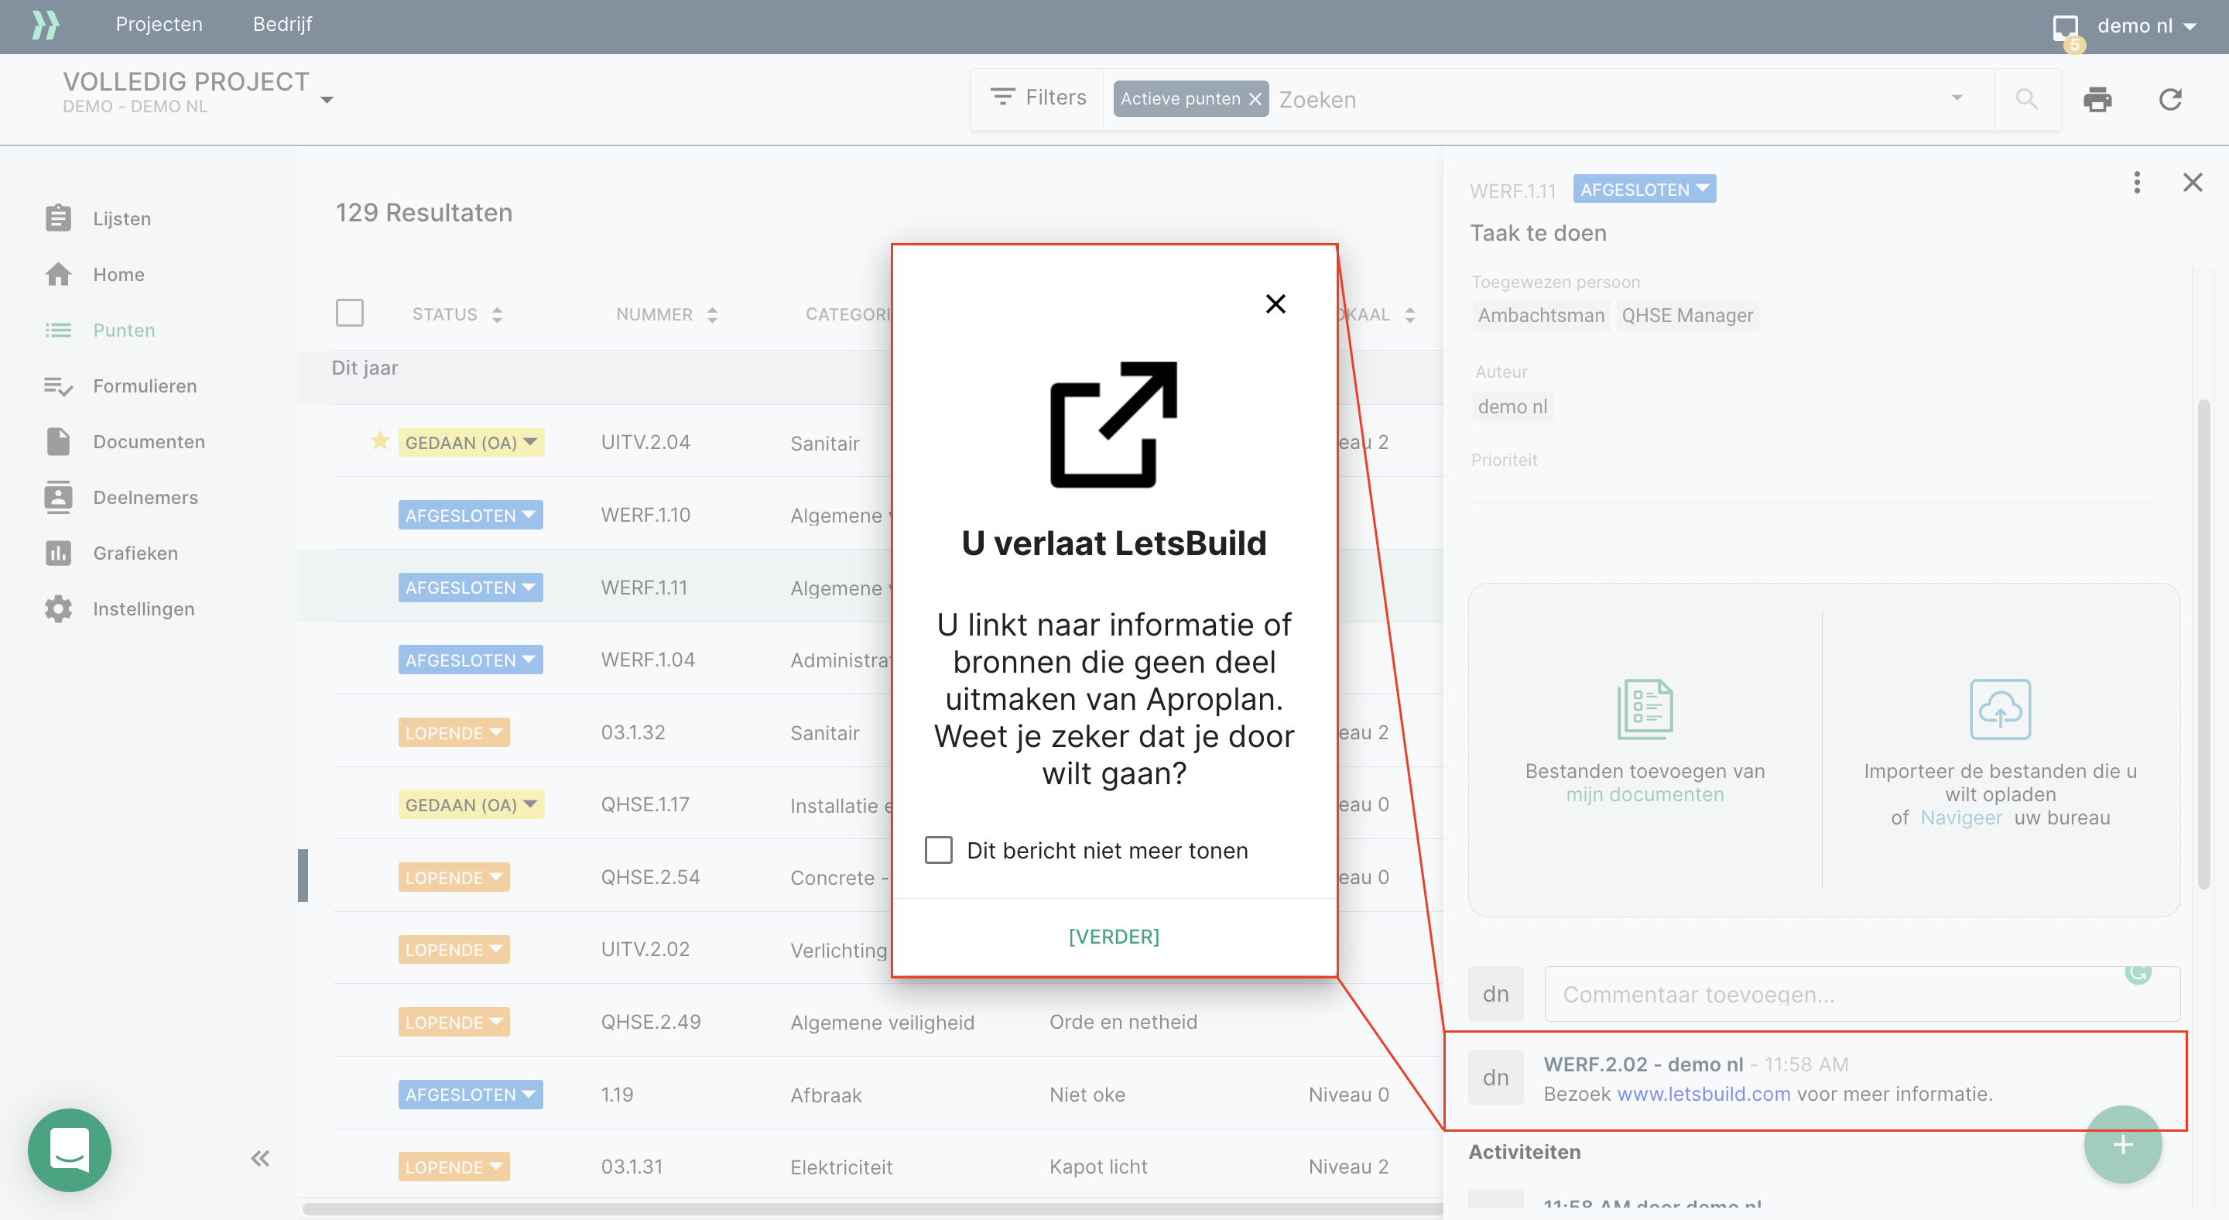Click the Commentaar toevoegen input field

coord(1862,994)
